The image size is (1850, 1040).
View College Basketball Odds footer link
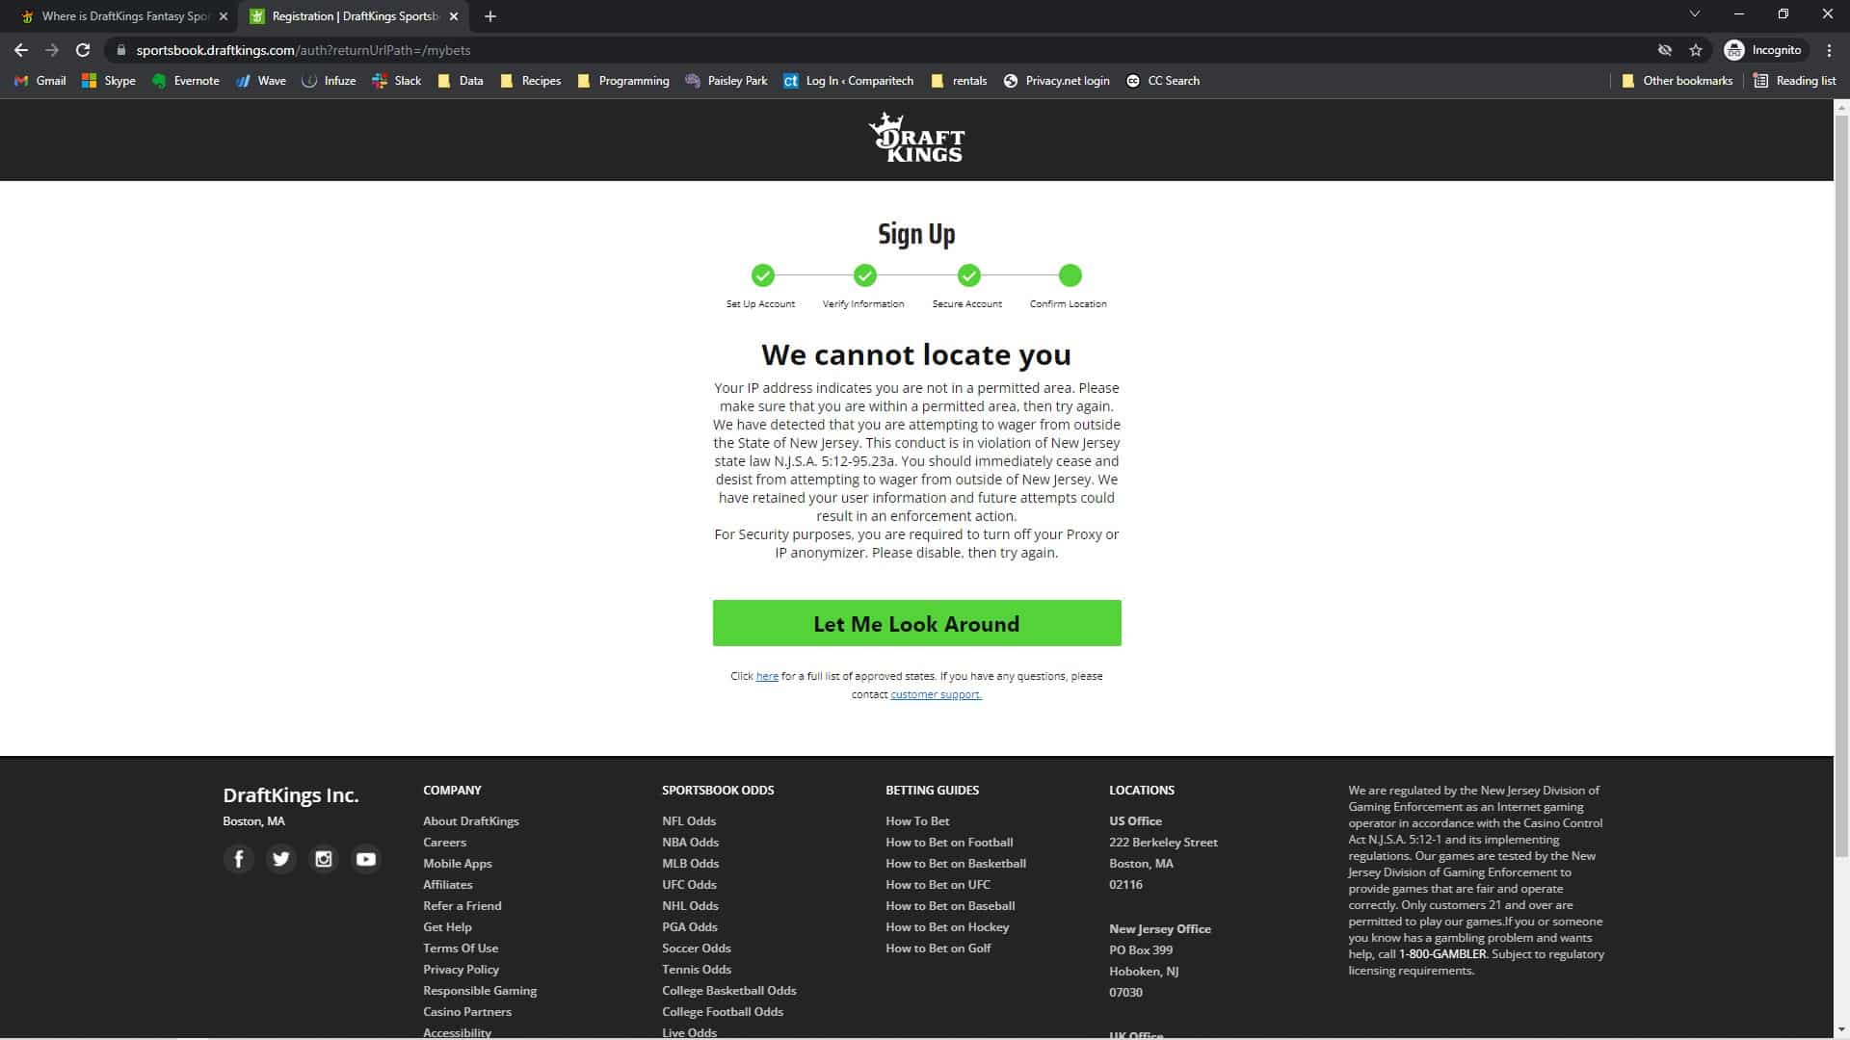point(729,991)
